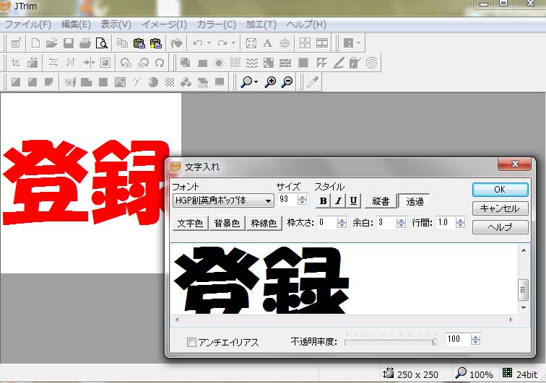The width and height of the screenshot is (546, 383).
Task: Click the rotate 90 degrees right icon
Action: (143, 63)
